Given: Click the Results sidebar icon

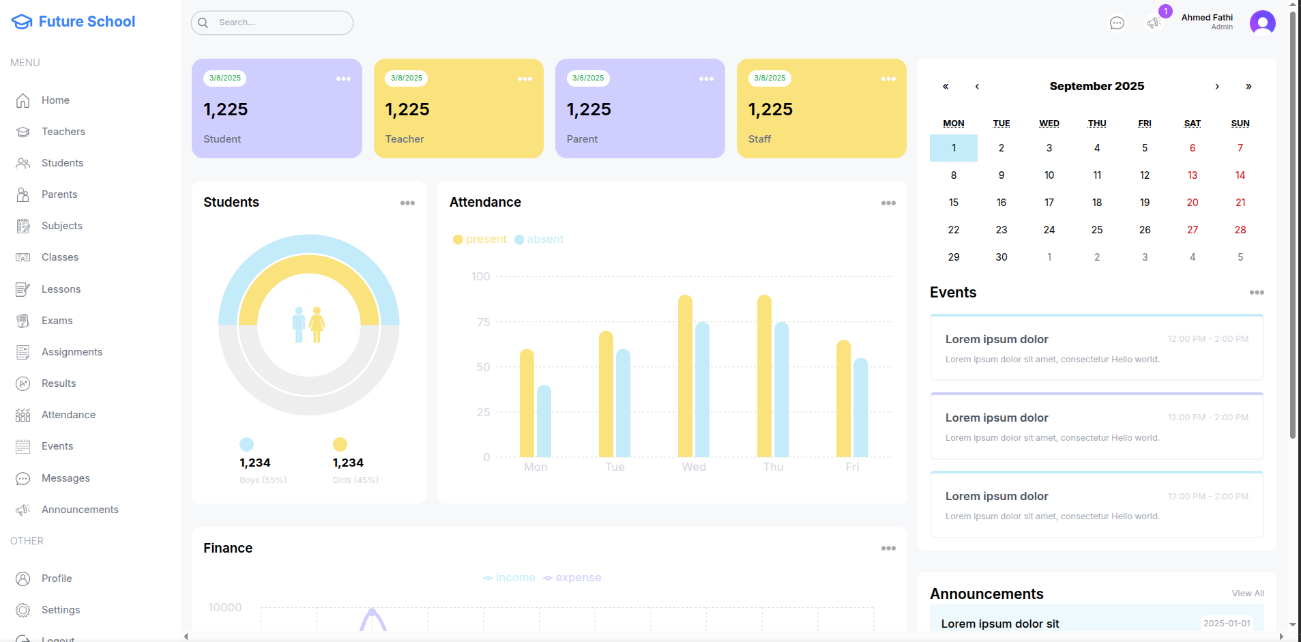Looking at the screenshot, I should coord(23,383).
